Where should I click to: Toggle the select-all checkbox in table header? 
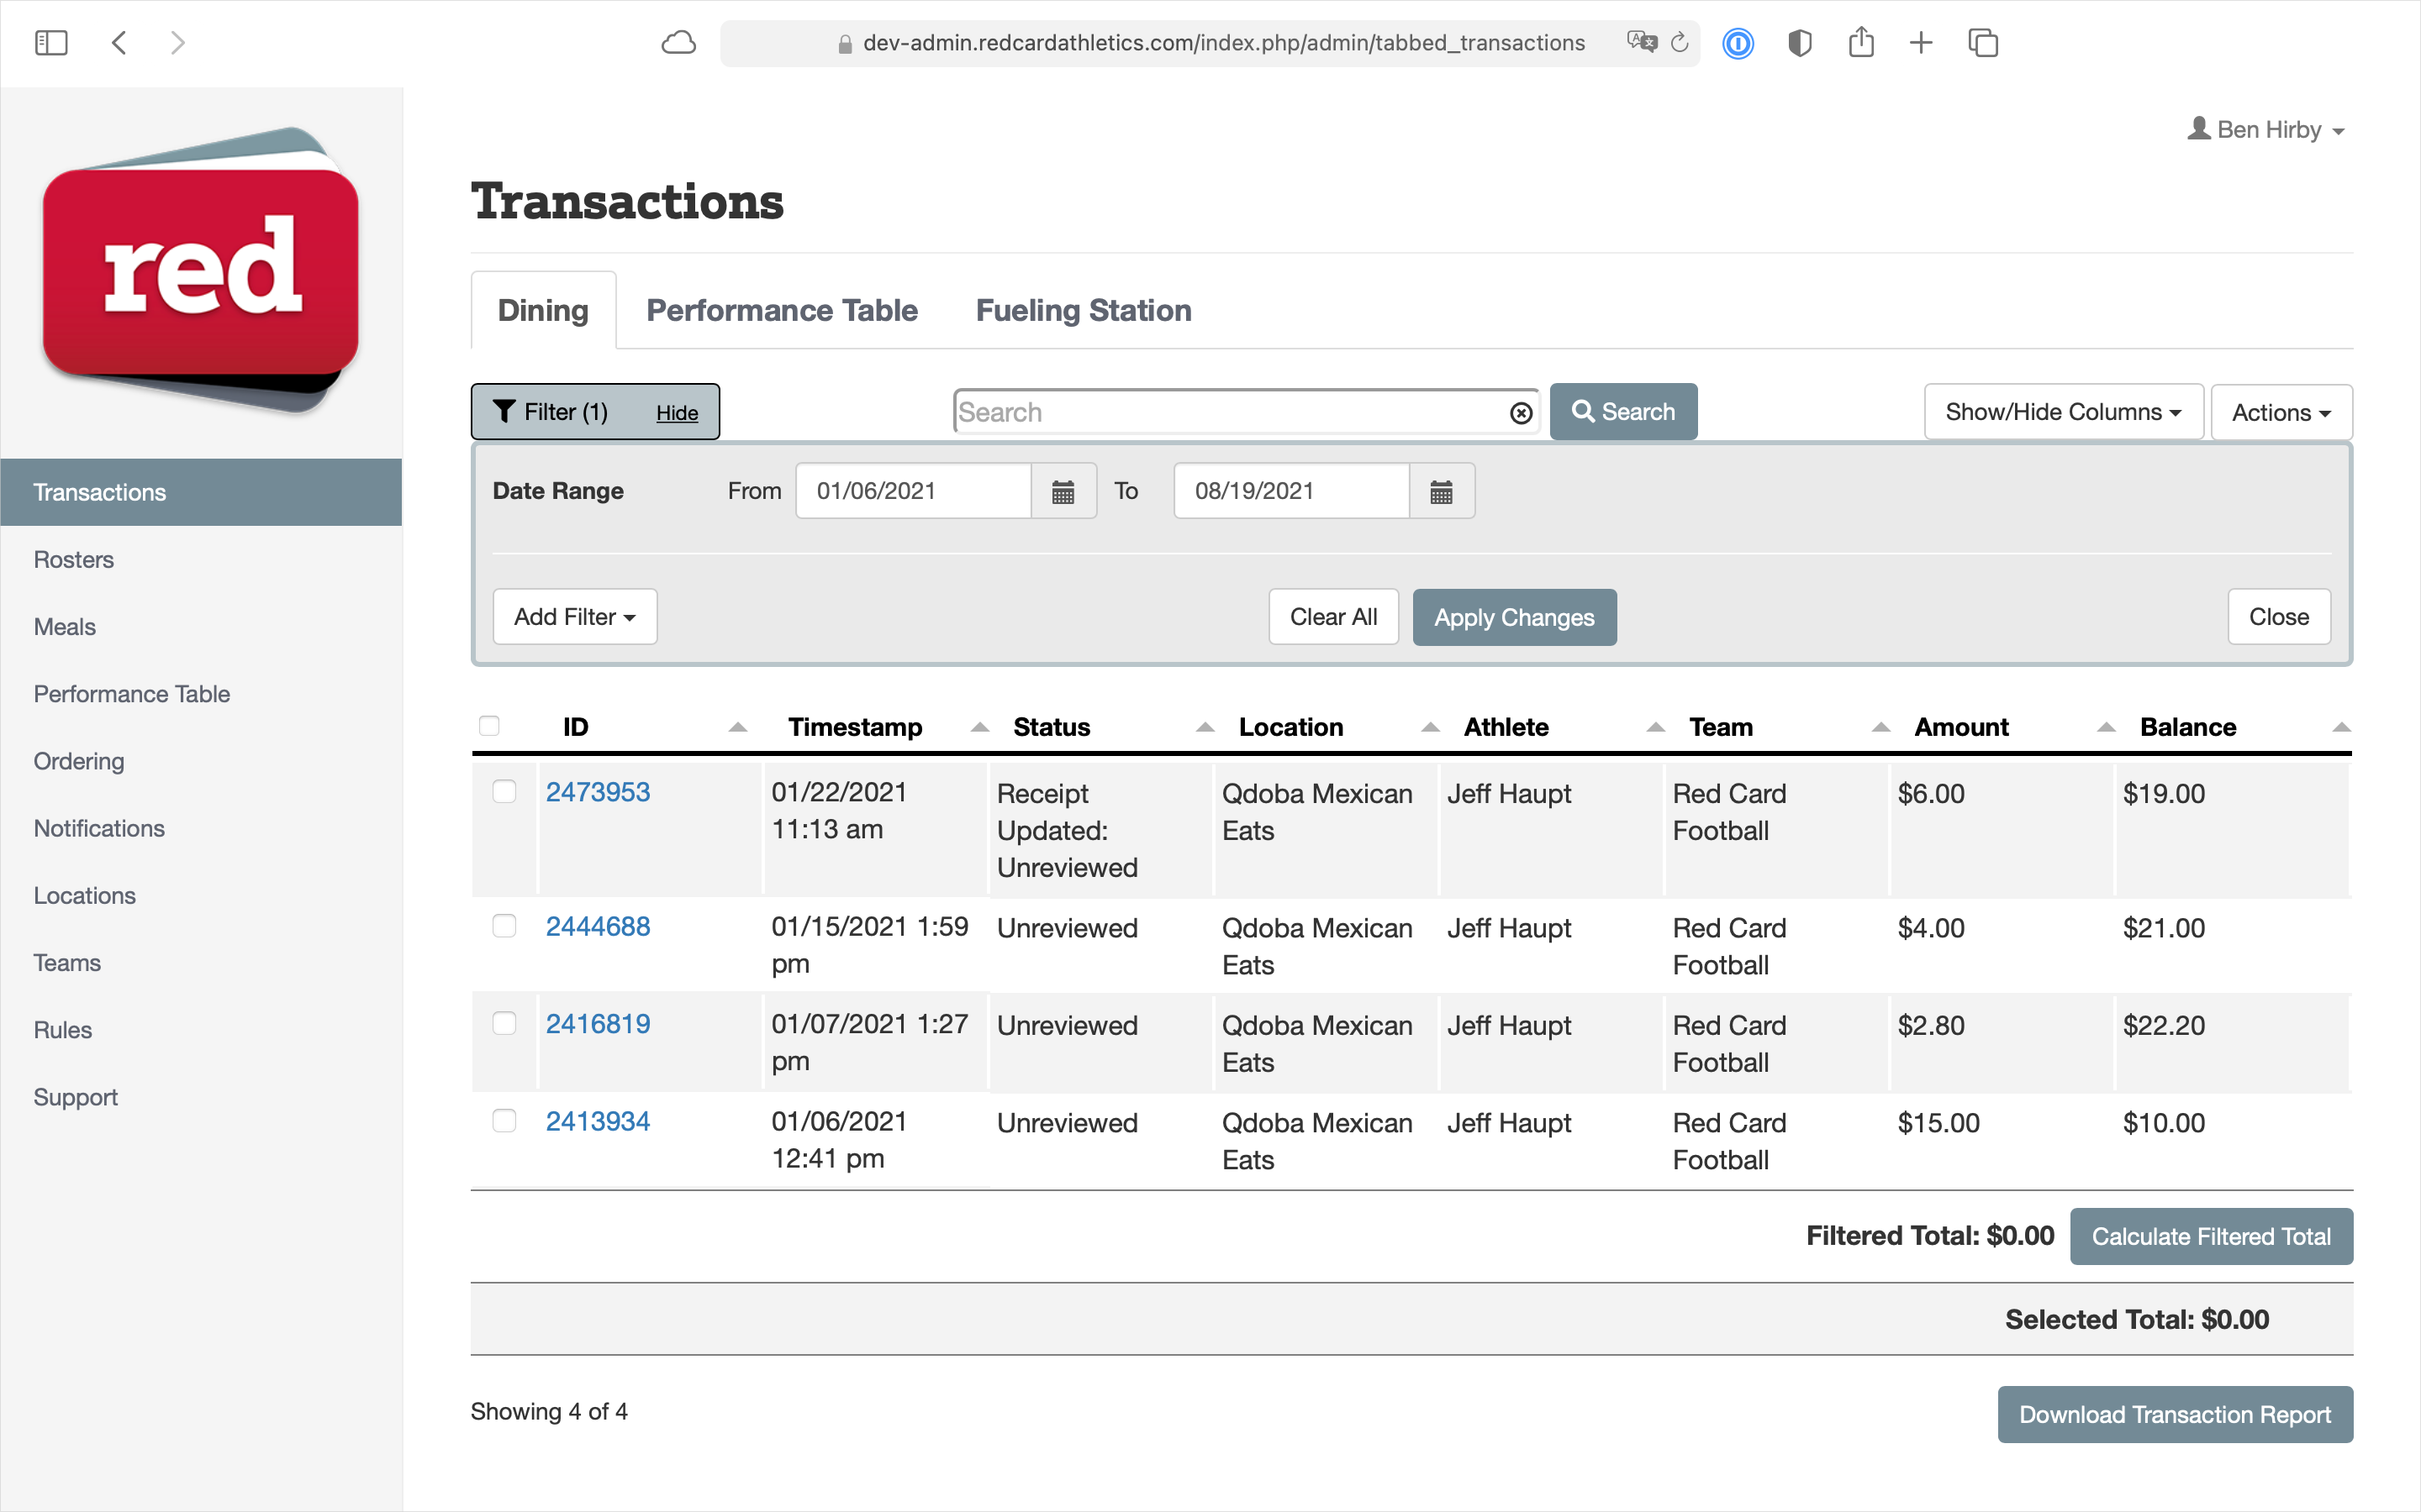(x=489, y=726)
